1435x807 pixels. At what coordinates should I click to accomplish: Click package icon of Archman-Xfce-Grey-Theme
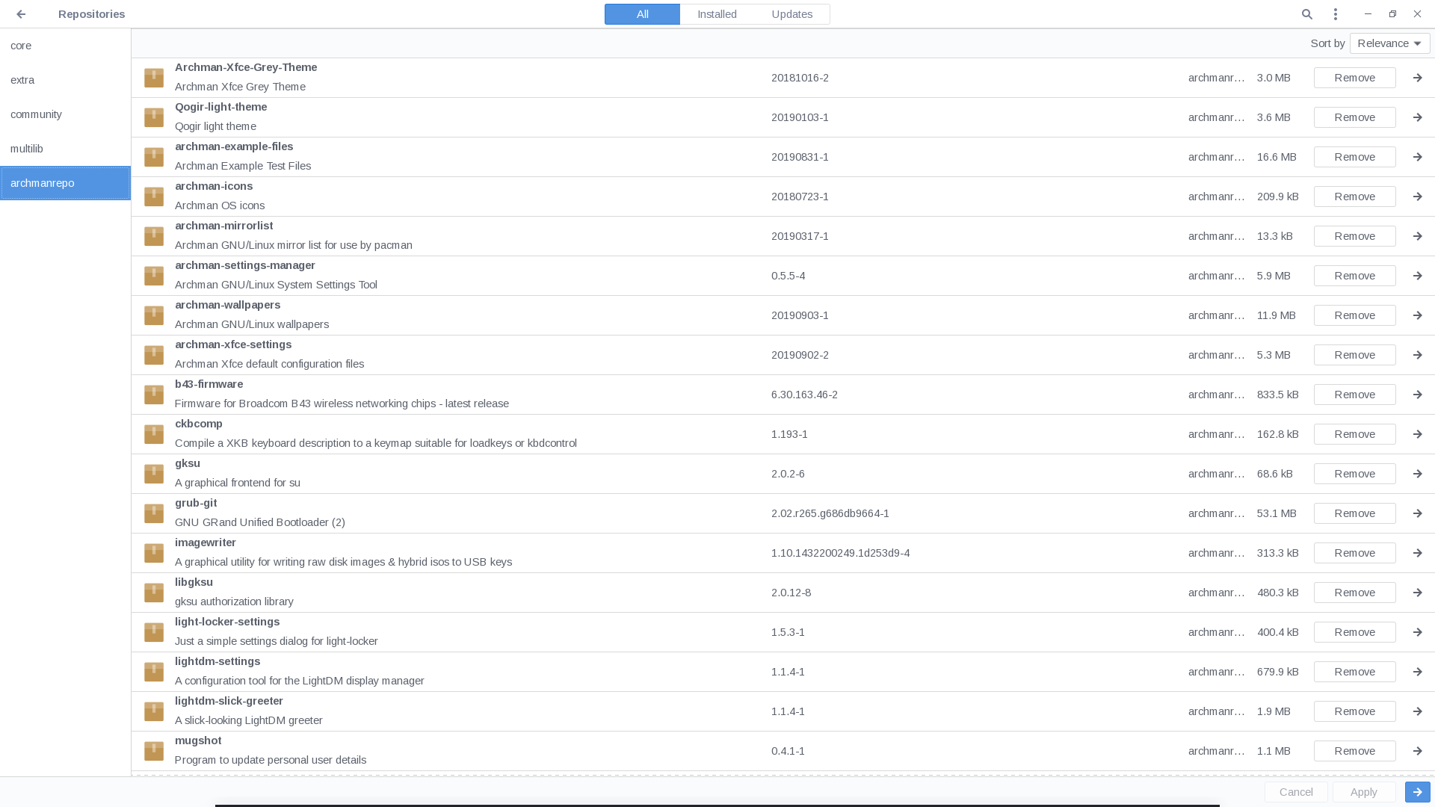(x=154, y=78)
